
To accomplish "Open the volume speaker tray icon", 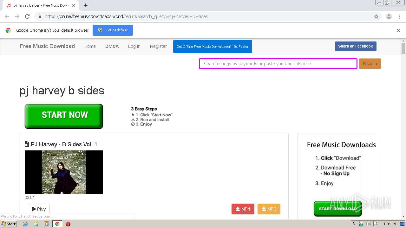I will coord(368,224).
